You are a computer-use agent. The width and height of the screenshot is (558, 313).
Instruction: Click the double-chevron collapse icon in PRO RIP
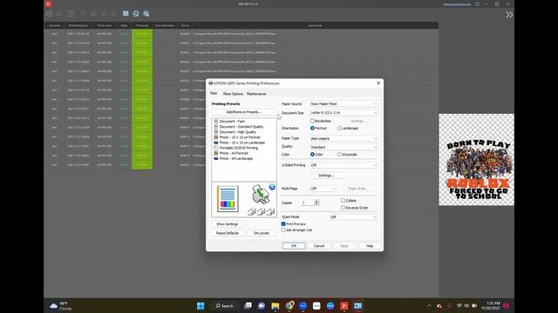click(509, 15)
